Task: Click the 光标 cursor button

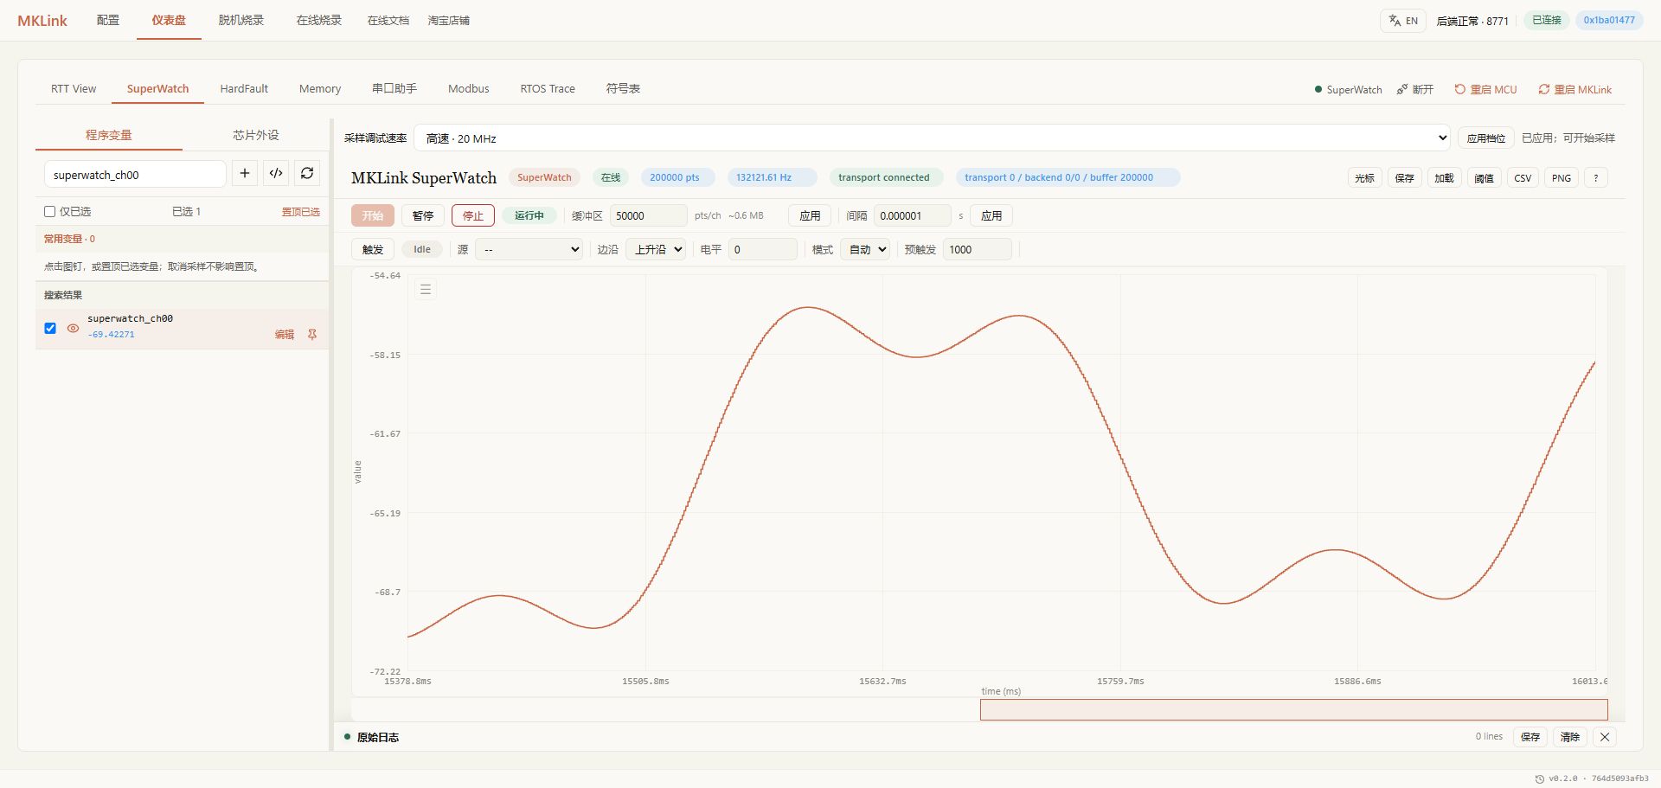Action: point(1364,178)
